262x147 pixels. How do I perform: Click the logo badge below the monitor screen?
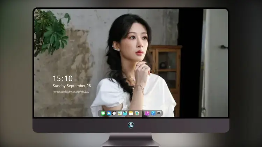(x=131, y=125)
